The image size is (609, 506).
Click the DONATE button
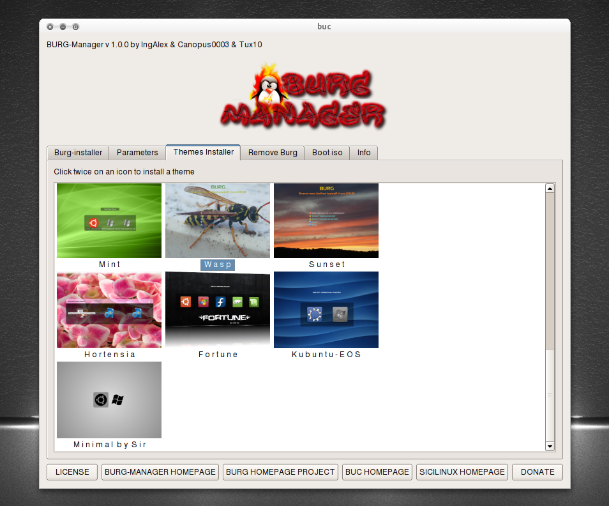coord(538,471)
